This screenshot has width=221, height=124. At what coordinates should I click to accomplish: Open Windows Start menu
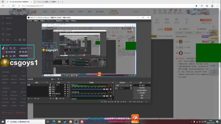coord(3,122)
